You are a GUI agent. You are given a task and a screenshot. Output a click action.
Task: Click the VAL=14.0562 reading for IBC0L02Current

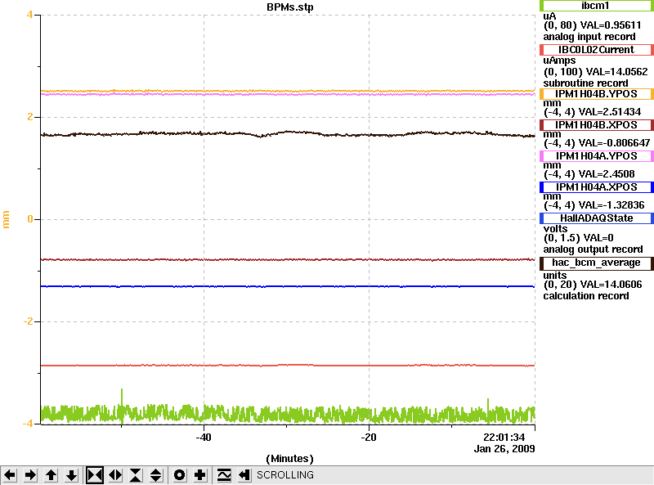[617, 72]
